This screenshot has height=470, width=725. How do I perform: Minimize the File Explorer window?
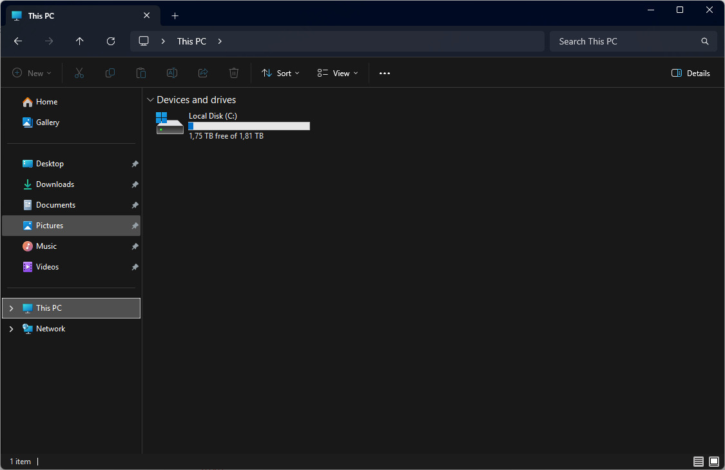coord(650,10)
